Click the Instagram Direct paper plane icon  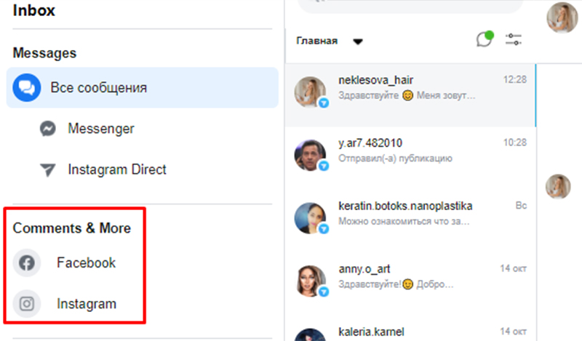(48, 170)
